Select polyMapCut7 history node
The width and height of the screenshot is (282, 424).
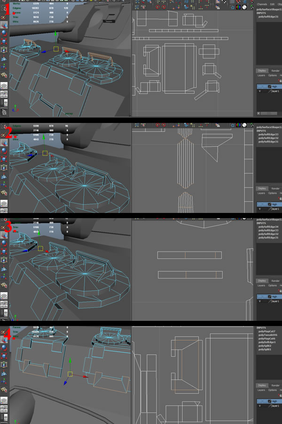[x=266, y=331]
